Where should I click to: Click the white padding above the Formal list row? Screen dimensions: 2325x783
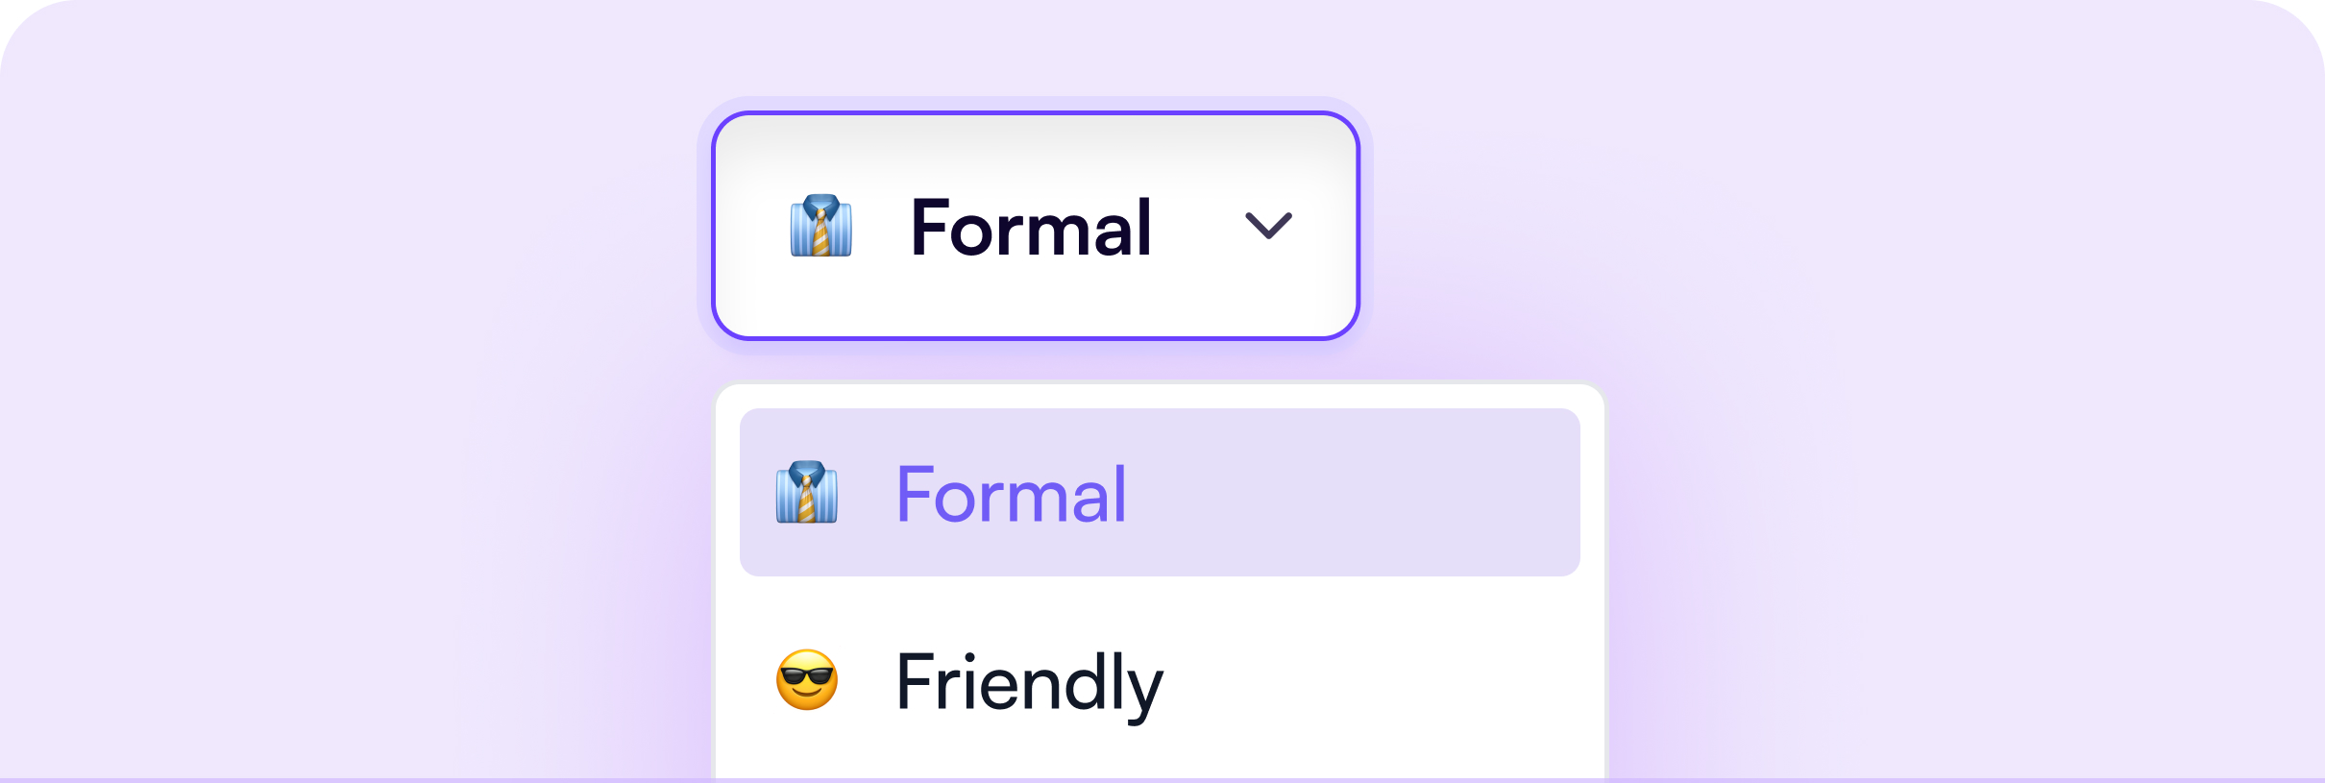click(x=1159, y=397)
